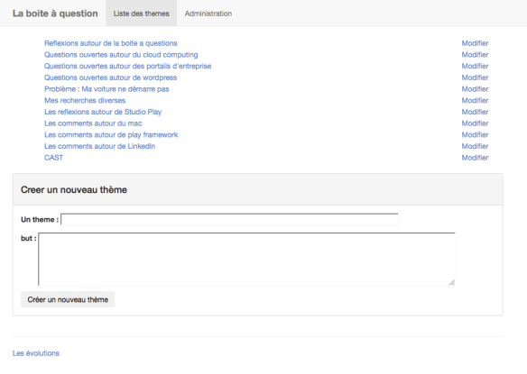The image size is (527, 374).
Task: Click Modifier for Reflexions autour de la boite
Action: 475,43
